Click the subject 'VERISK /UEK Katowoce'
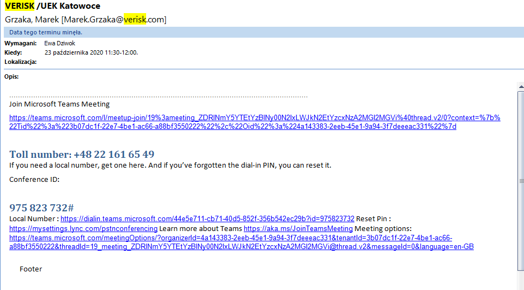The width and height of the screenshot is (524, 290). pyautogui.click(x=52, y=5)
